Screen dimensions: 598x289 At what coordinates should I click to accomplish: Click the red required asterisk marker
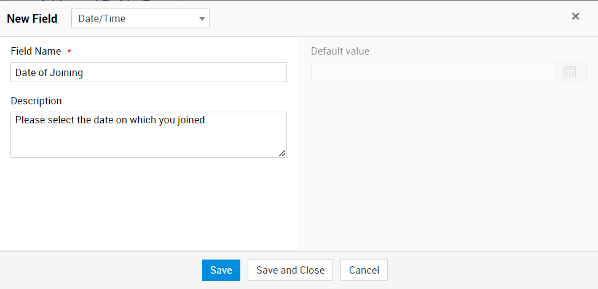click(69, 52)
